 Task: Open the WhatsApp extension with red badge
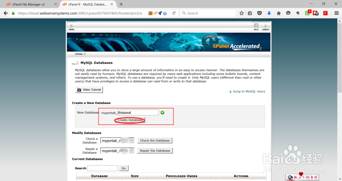[x=308, y=13]
